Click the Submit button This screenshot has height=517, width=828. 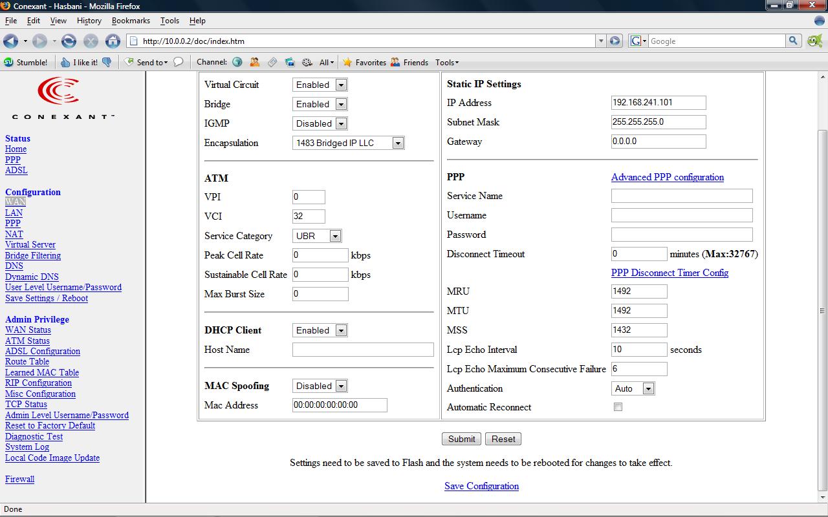(462, 439)
